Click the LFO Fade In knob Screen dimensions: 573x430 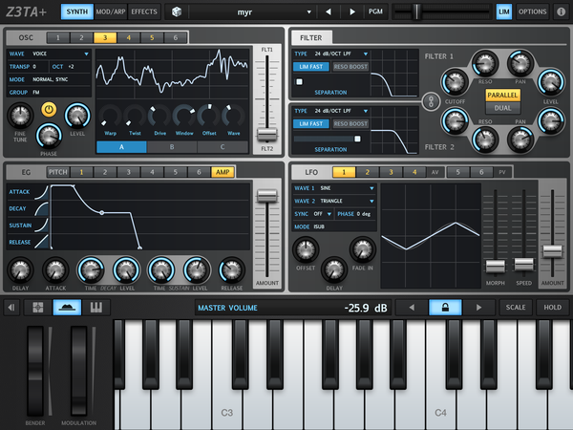[x=363, y=250]
